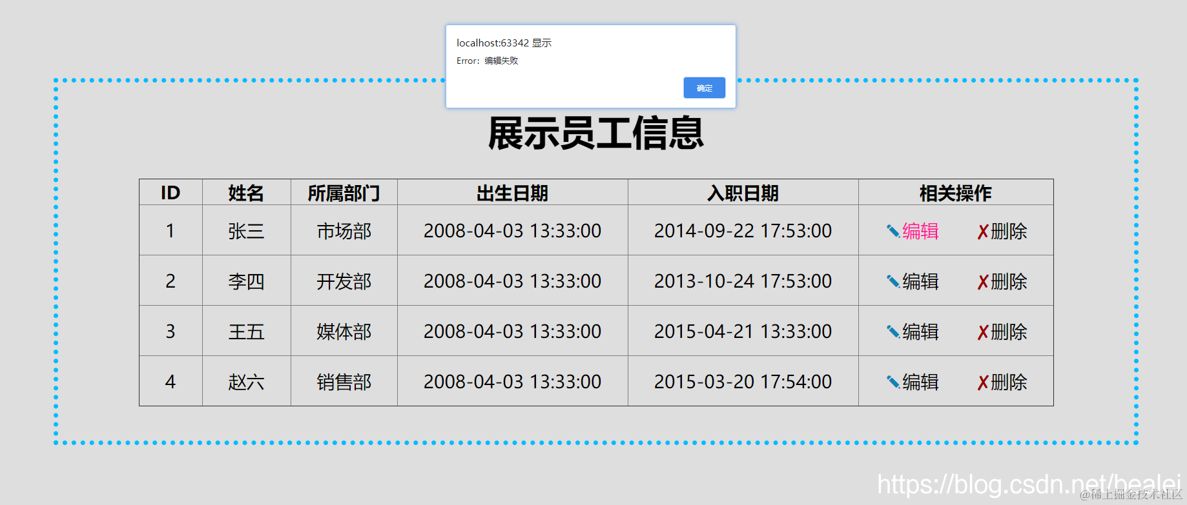1187x505 pixels.
Task: Click the name cell 王五
Action: 246,332
